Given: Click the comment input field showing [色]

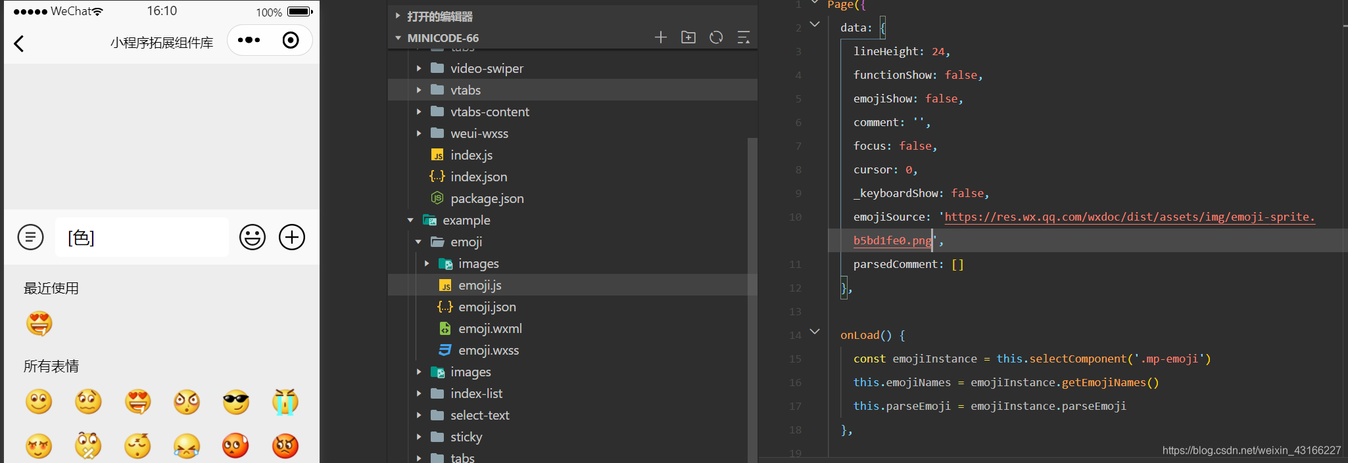Looking at the screenshot, I should pos(142,237).
